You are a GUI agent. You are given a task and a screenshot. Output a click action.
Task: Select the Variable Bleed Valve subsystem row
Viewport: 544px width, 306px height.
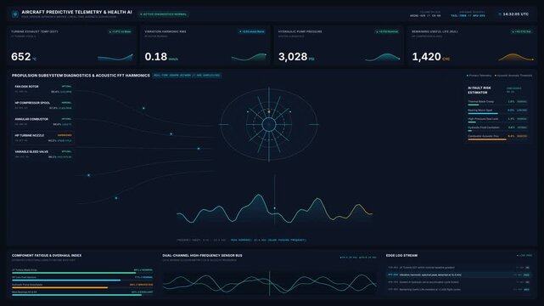[43, 154]
